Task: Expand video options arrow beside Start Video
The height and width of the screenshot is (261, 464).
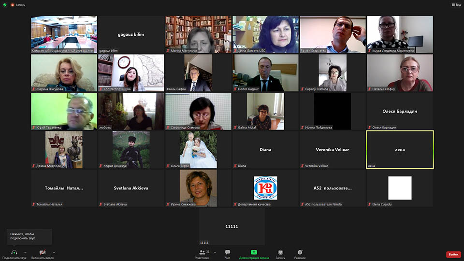Action: tap(54, 252)
